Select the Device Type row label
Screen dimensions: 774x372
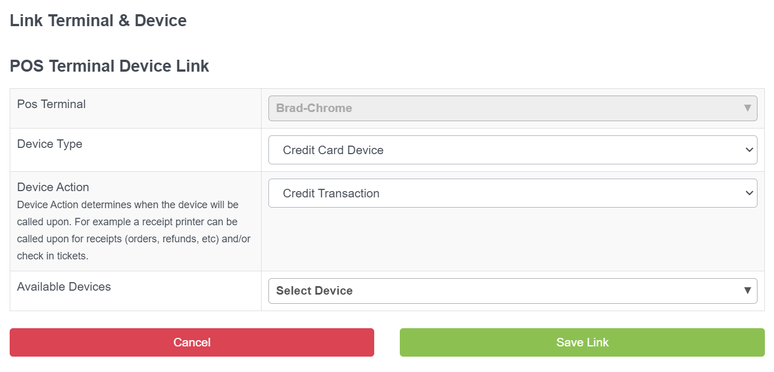click(49, 144)
